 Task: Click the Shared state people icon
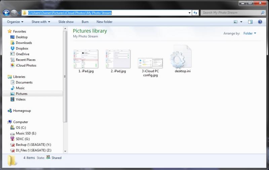48,157
